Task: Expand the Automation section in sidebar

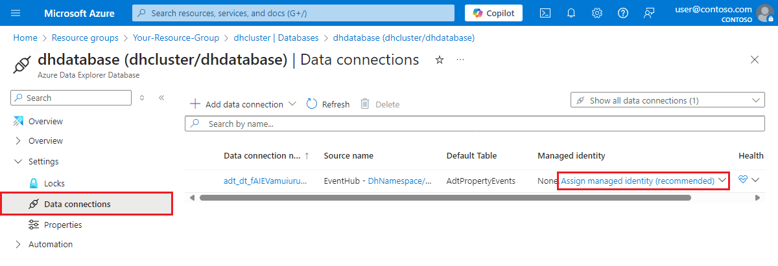Action: 18,245
